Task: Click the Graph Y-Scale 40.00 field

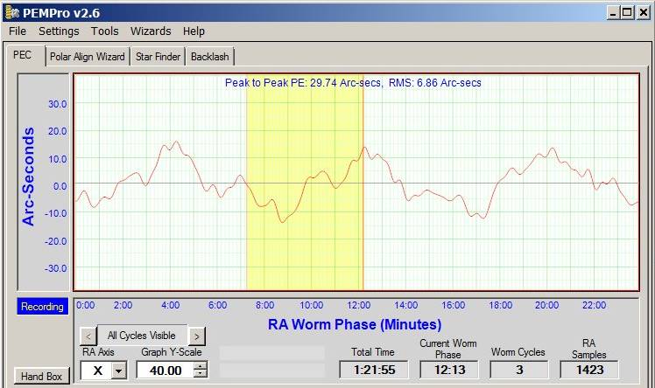Action: [166, 370]
